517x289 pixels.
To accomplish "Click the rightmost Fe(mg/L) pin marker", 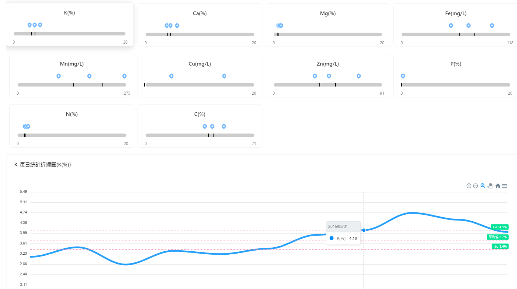I will 492,26.
